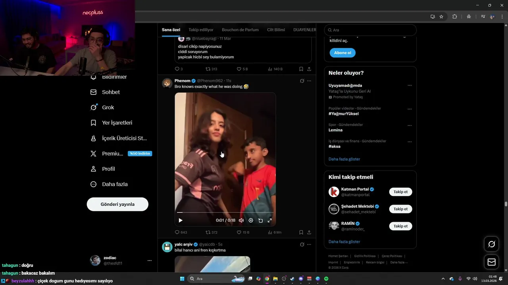The height and width of the screenshot is (285, 508).
Task: Switch to Bouchon de Parfum tab
Action: click(240, 30)
